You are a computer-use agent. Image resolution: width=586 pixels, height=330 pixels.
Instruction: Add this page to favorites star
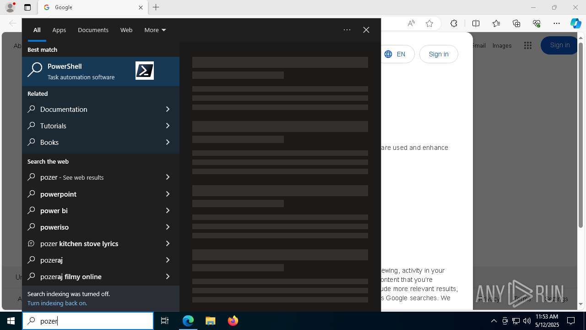(x=429, y=23)
